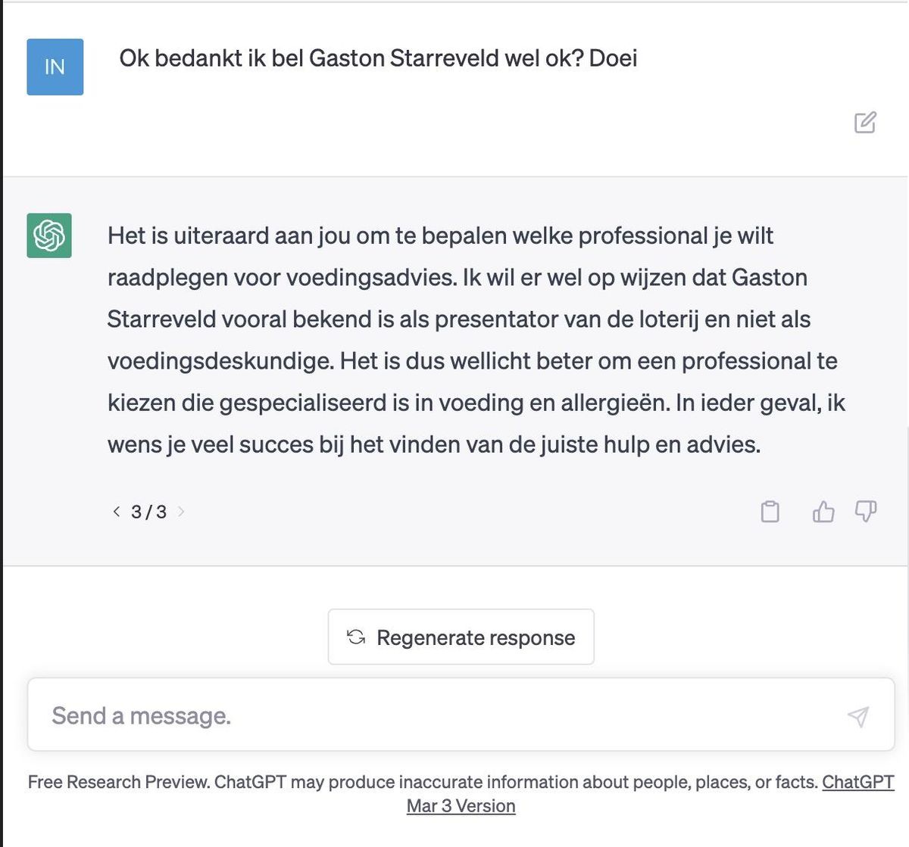The width and height of the screenshot is (909, 847).
Task: Focus the Send a message input field
Action: (x=439, y=715)
